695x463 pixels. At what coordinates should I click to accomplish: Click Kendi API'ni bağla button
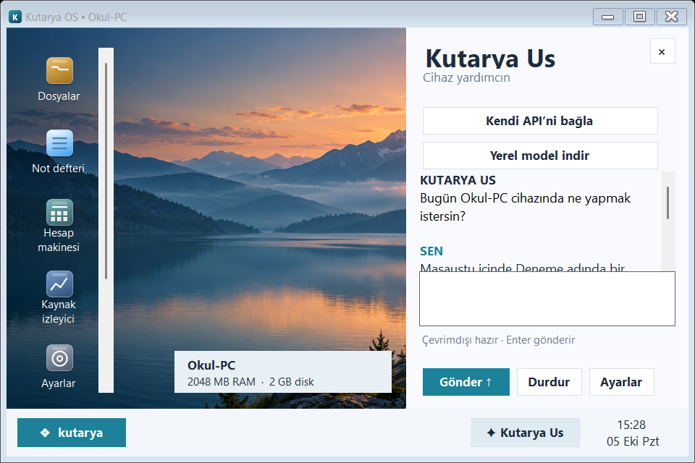[x=540, y=121]
